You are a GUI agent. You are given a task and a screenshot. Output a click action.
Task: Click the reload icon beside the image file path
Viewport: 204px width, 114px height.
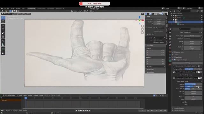click(201, 78)
